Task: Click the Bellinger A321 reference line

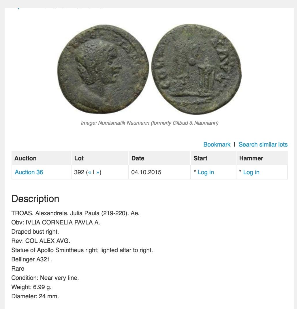Action: [x=32, y=259]
